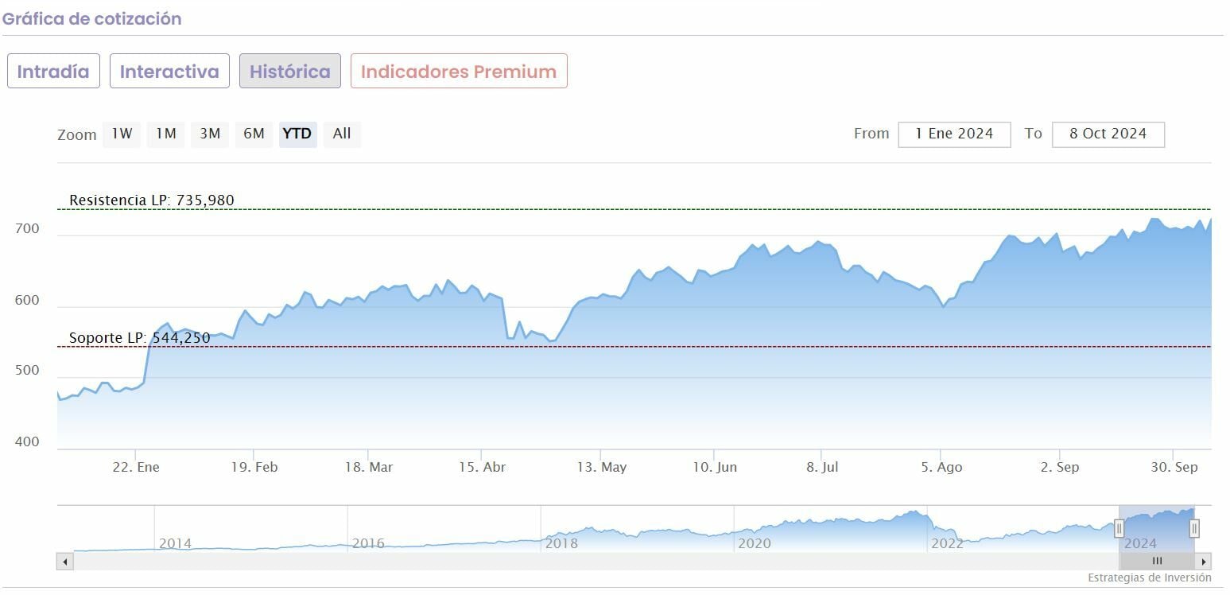Switch to the Intradía chart tab

pos(53,72)
